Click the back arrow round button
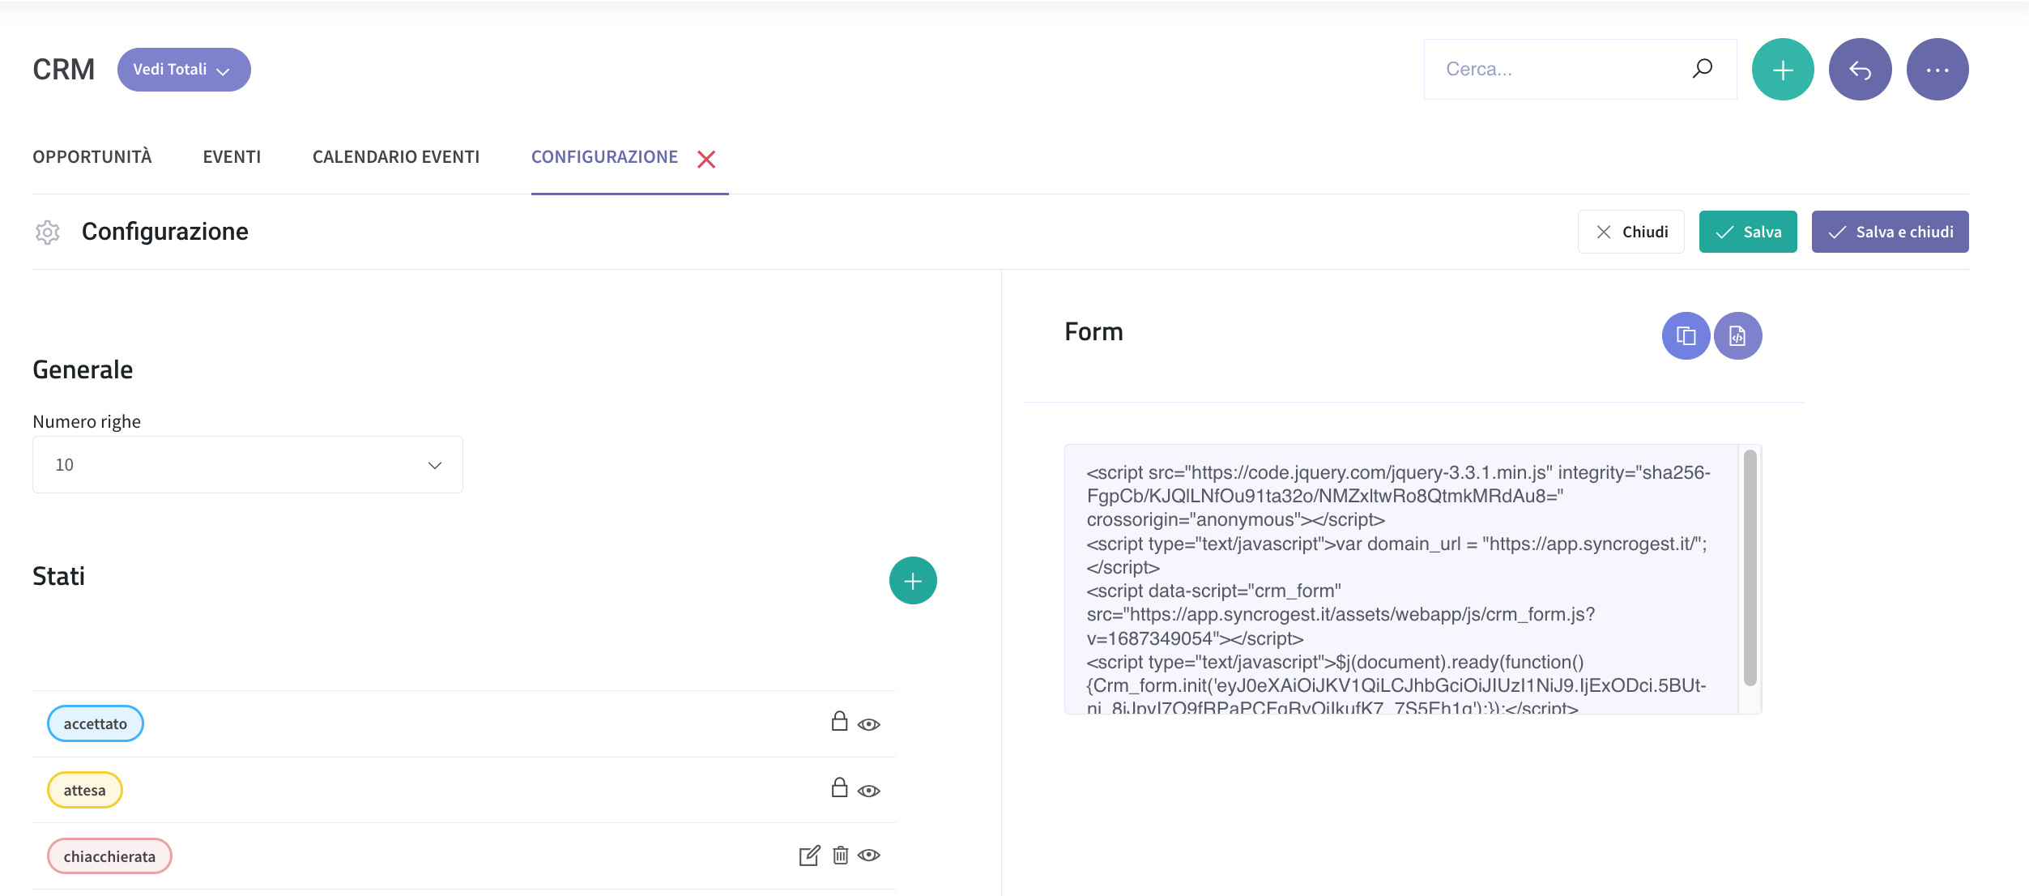Screen dimensions: 2029x896 click(1860, 70)
